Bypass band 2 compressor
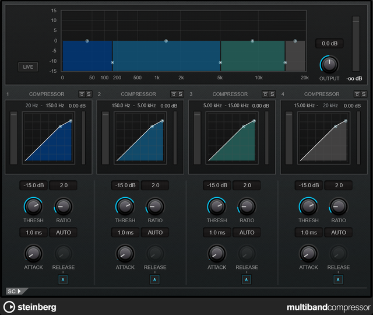 [174, 94]
